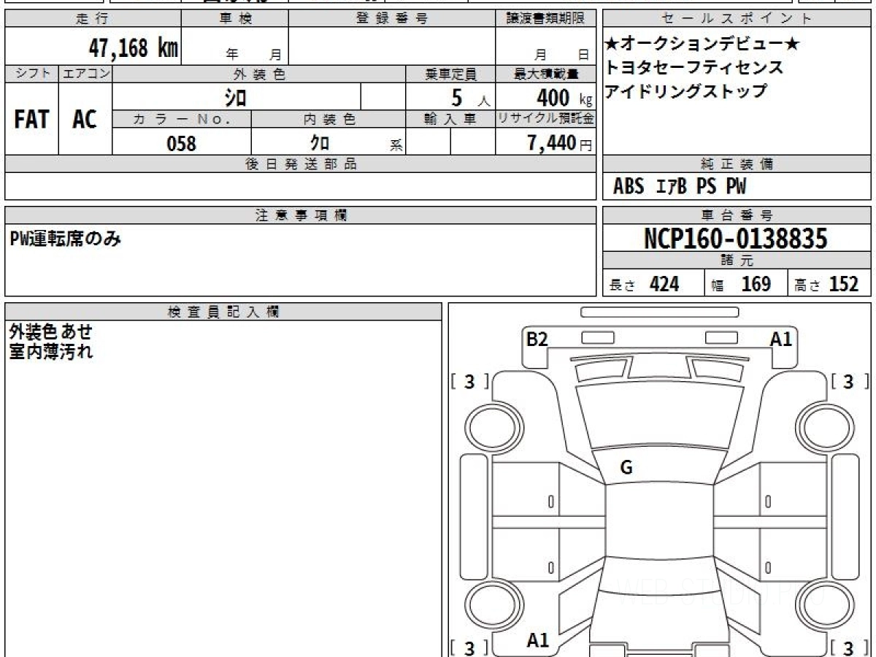Click the seating capacity 5 人
This screenshot has width=876, height=657.
pyautogui.click(x=471, y=97)
